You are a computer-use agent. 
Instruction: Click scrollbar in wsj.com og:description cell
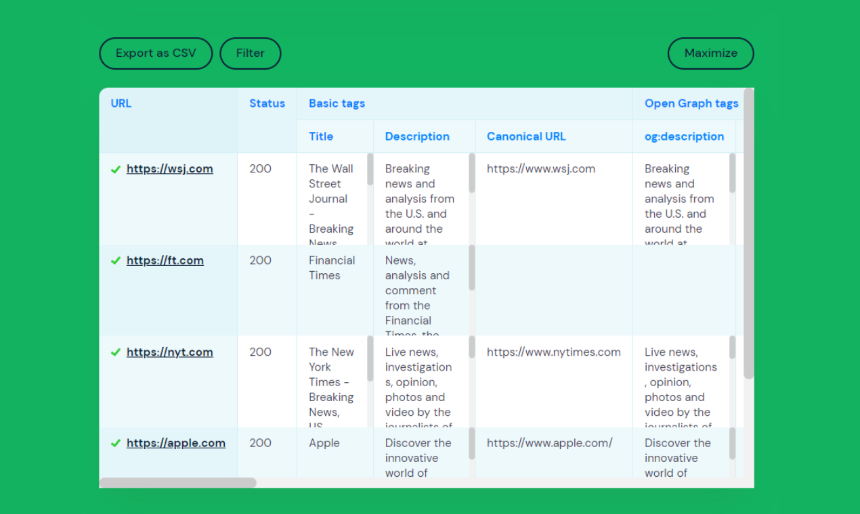pyautogui.click(x=732, y=173)
